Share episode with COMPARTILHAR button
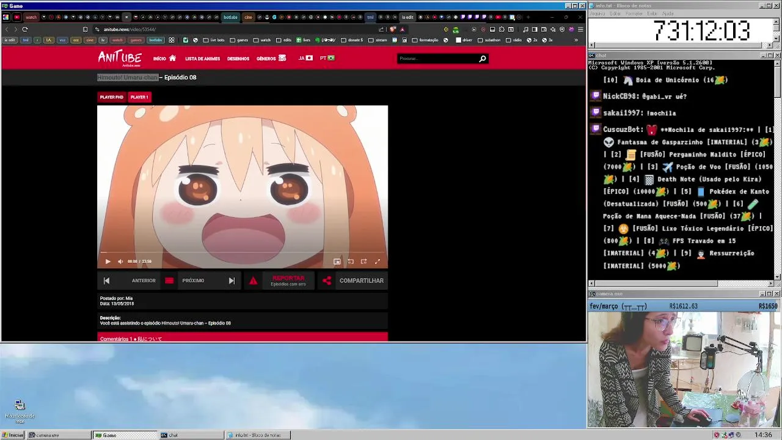This screenshot has width=782, height=440. tap(362, 280)
